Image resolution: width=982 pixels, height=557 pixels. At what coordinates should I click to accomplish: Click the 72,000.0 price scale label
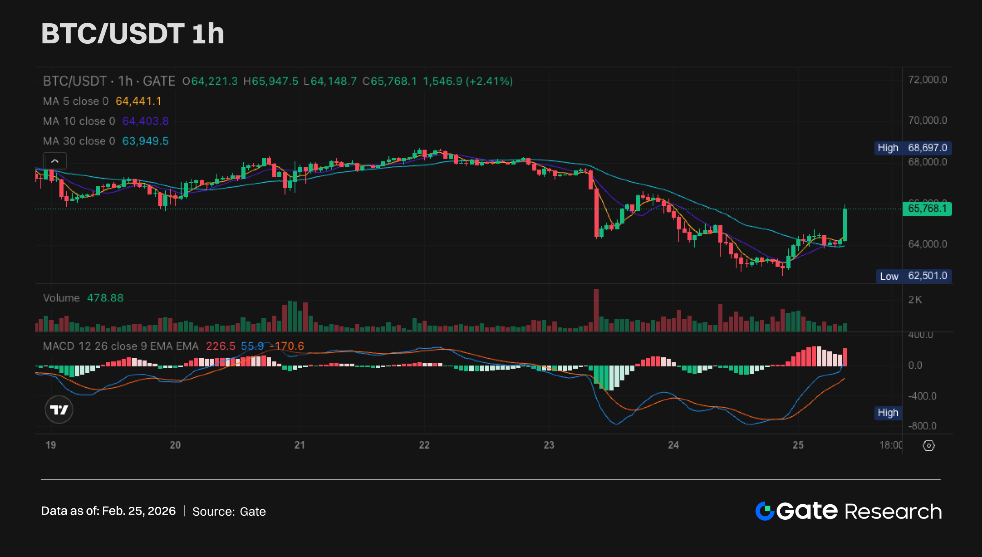[x=927, y=80]
